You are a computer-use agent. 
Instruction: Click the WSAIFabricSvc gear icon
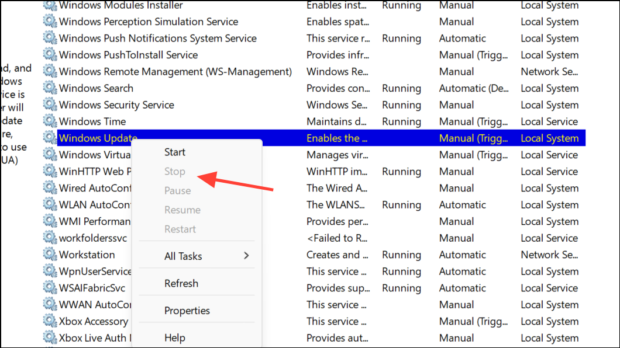50,288
